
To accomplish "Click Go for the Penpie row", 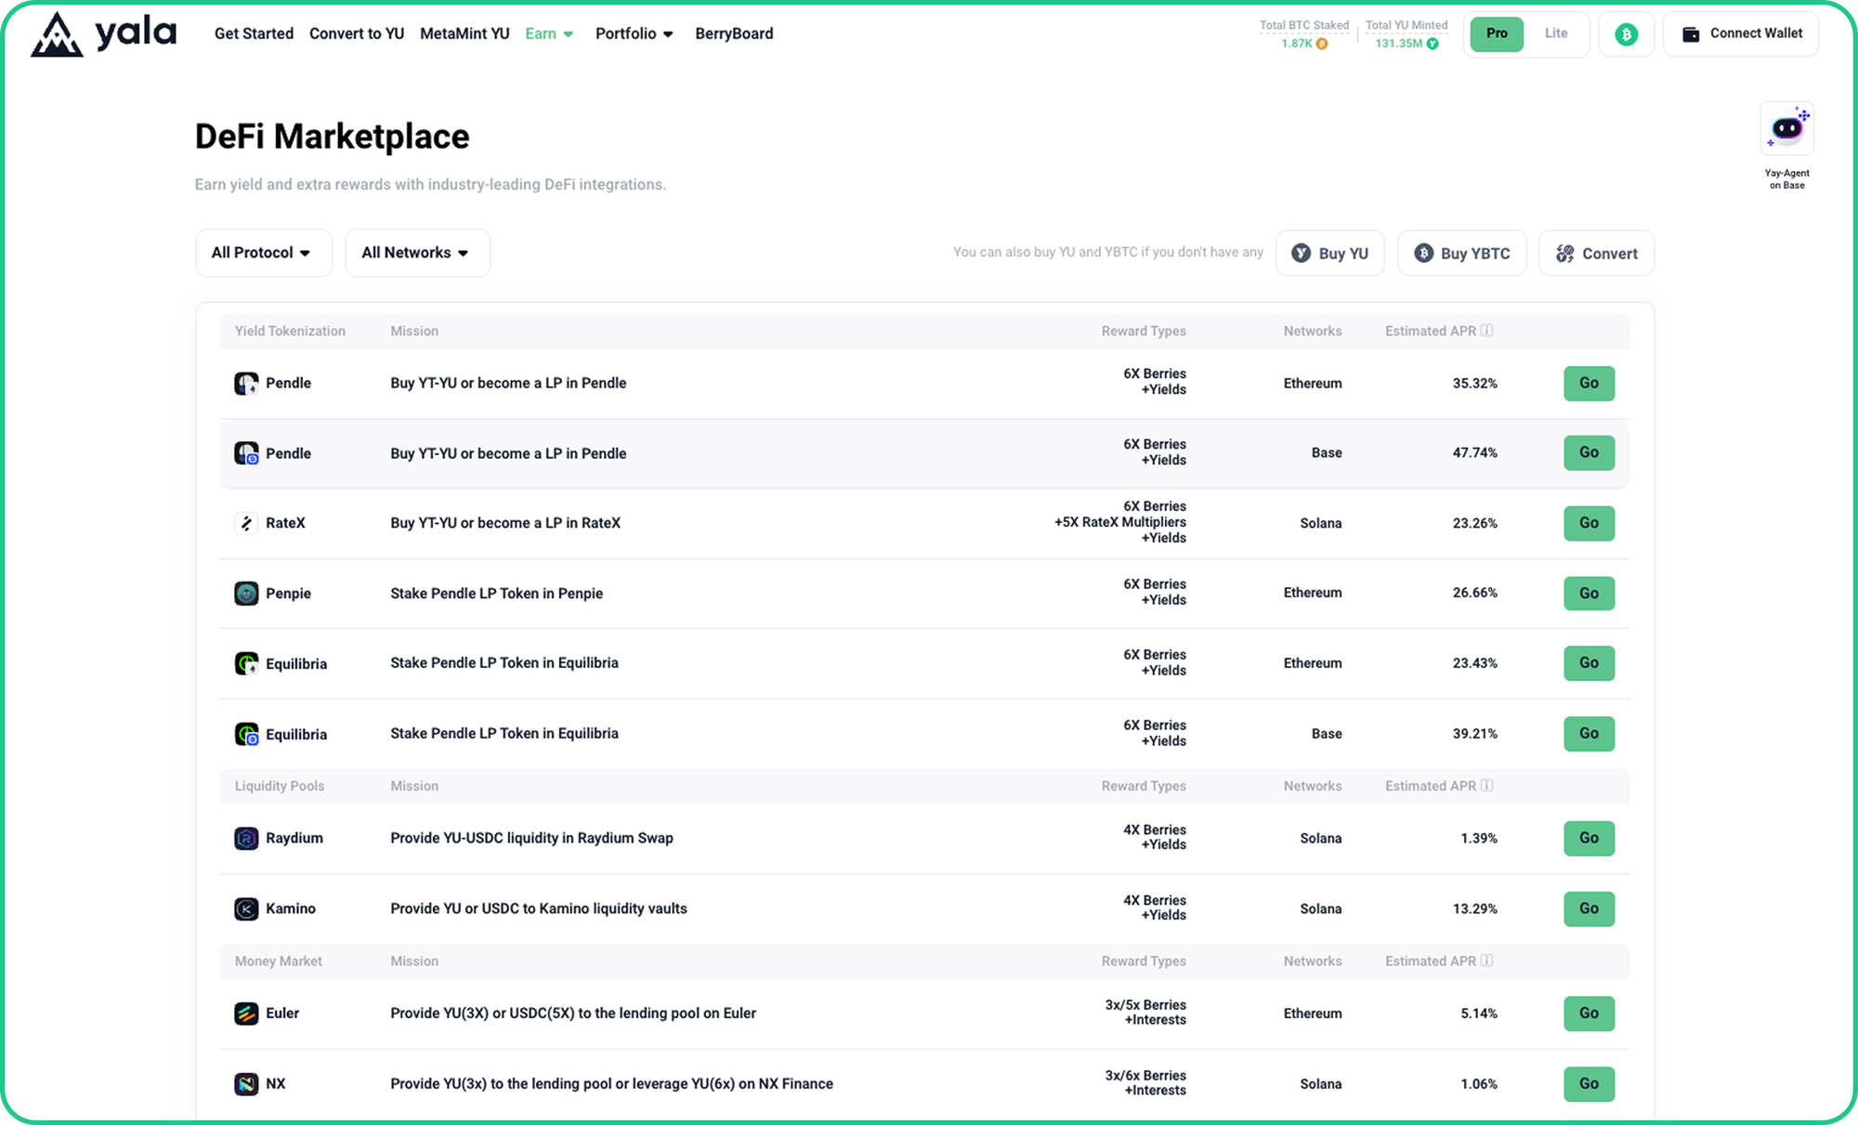I will (x=1589, y=593).
